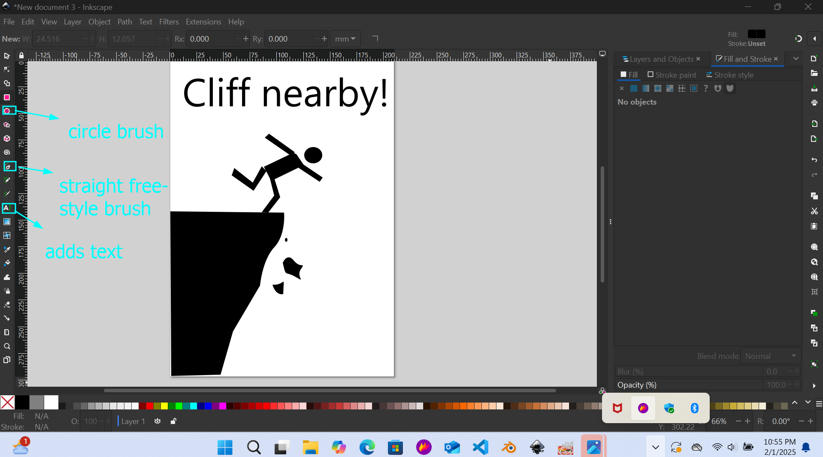The height and width of the screenshot is (457, 823).
Task: Select the Spiral tool
Action: pyautogui.click(x=7, y=153)
